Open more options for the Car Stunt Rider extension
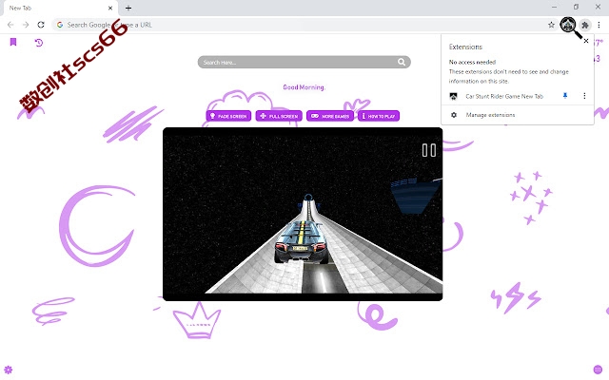The width and height of the screenshot is (609, 380). 584,96
